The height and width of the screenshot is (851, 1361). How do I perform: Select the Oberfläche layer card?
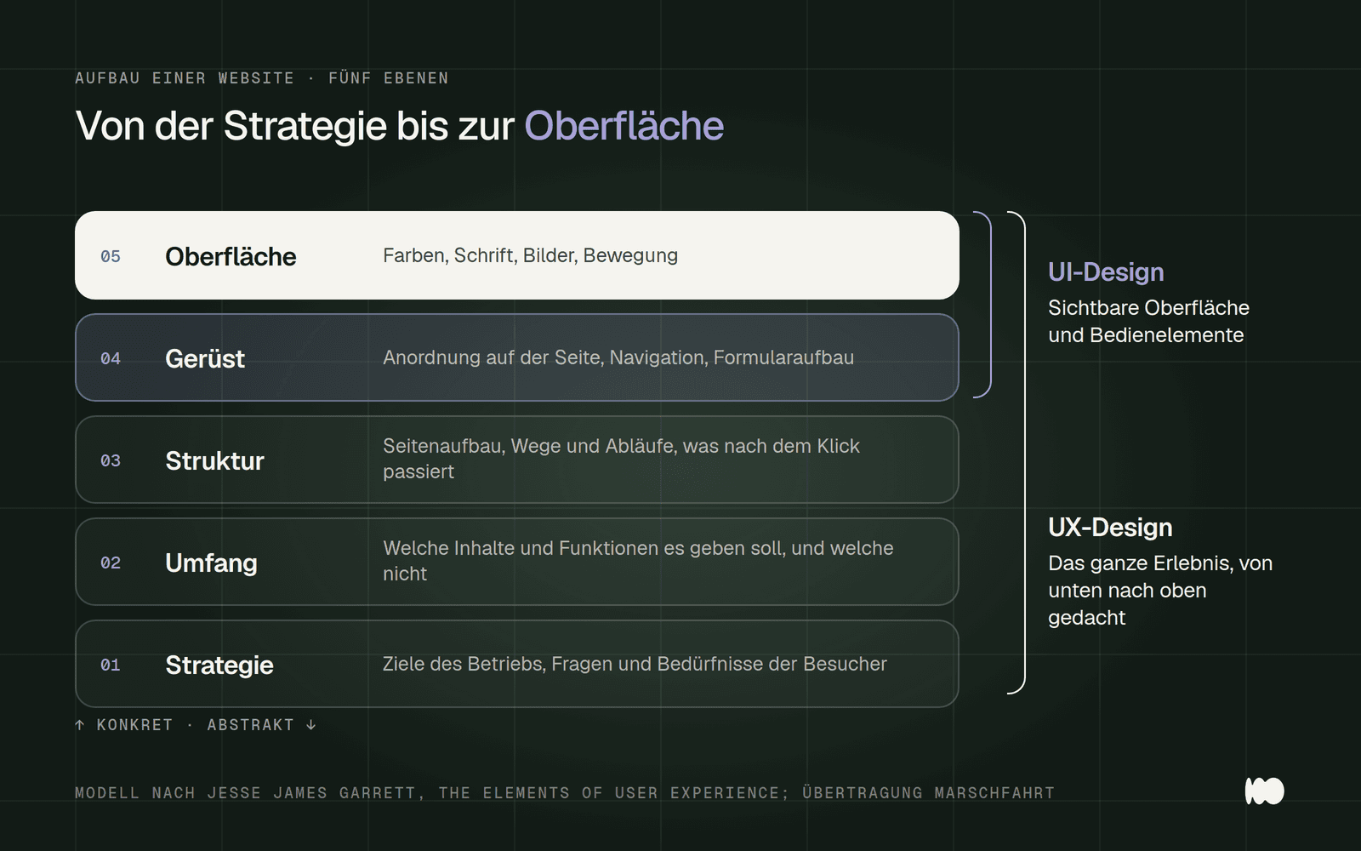pyautogui.click(x=517, y=255)
